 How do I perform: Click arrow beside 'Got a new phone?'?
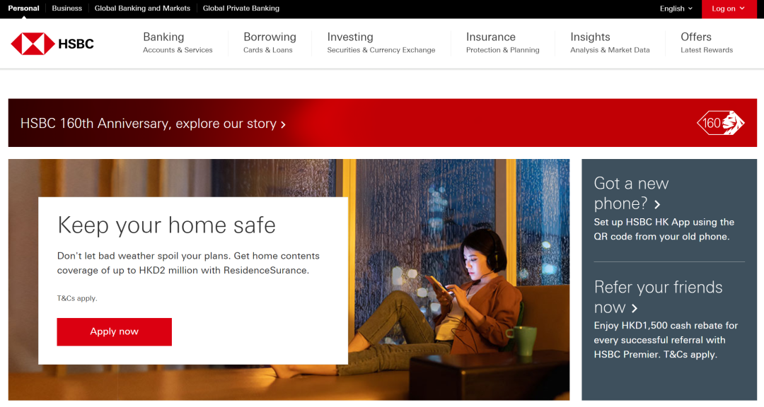coord(657,204)
